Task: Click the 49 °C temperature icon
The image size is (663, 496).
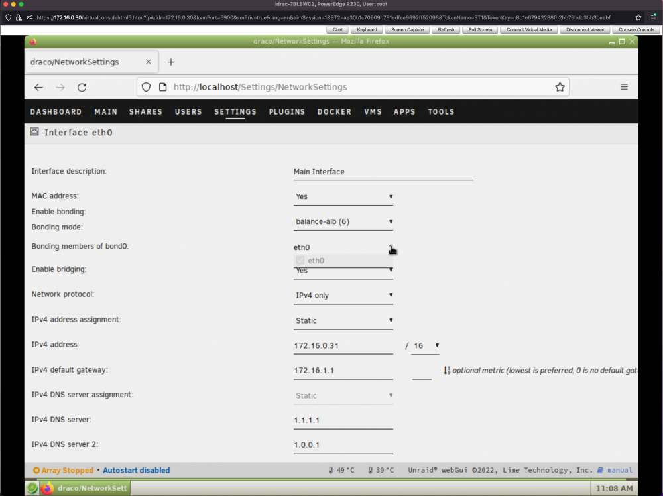Action: pyautogui.click(x=331, y=470)
